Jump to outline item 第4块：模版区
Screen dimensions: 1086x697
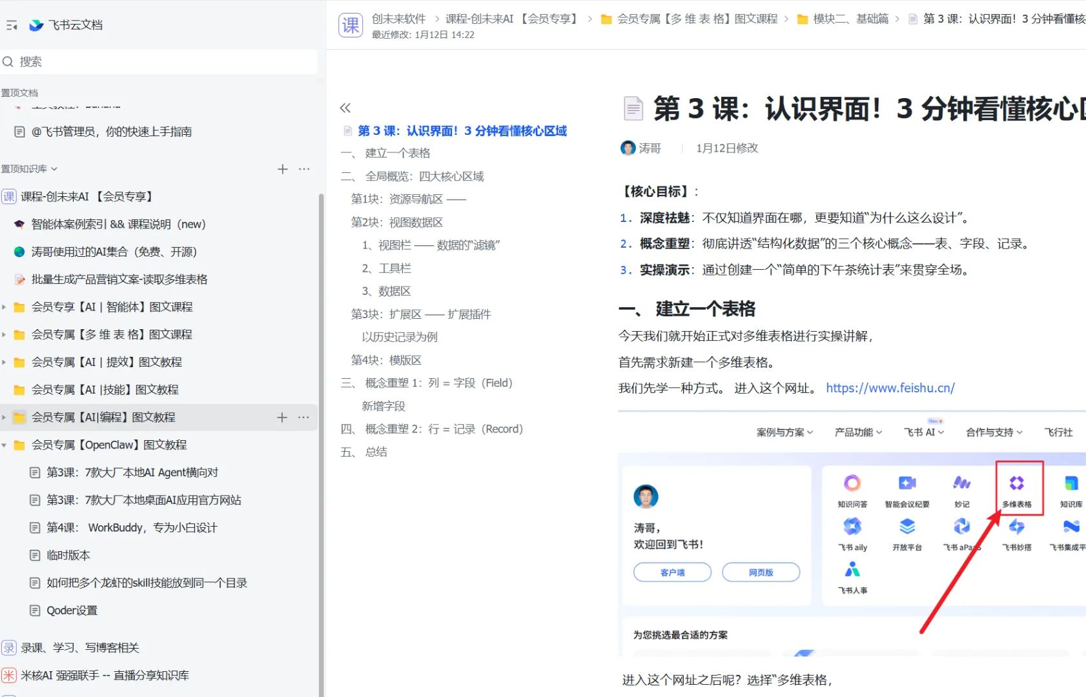pos(386,361)
